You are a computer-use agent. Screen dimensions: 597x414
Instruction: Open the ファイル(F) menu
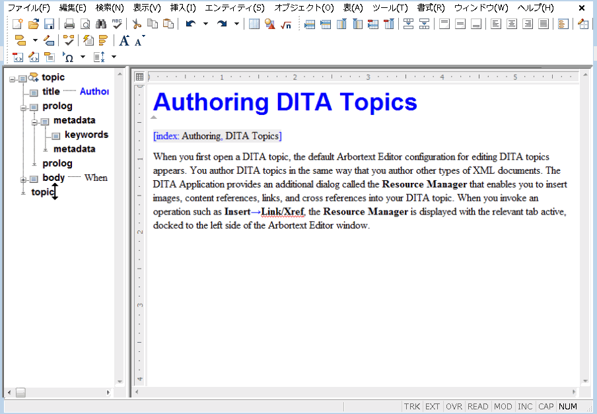(x=29, y=8)
